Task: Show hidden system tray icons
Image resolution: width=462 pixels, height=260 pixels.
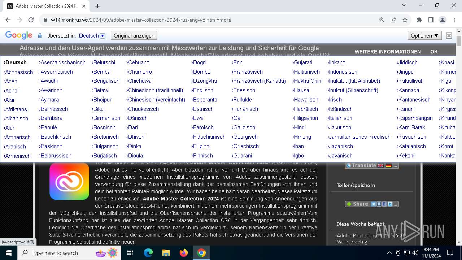Action: [x=389, y=253]
